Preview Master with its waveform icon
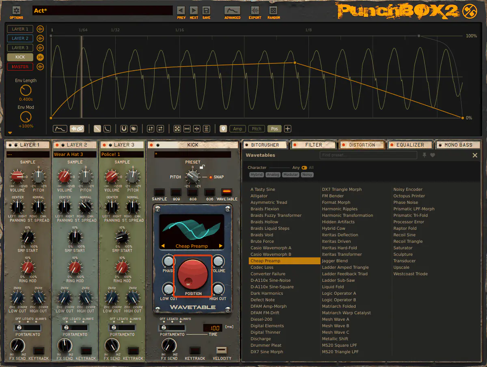 coord(40,67)
